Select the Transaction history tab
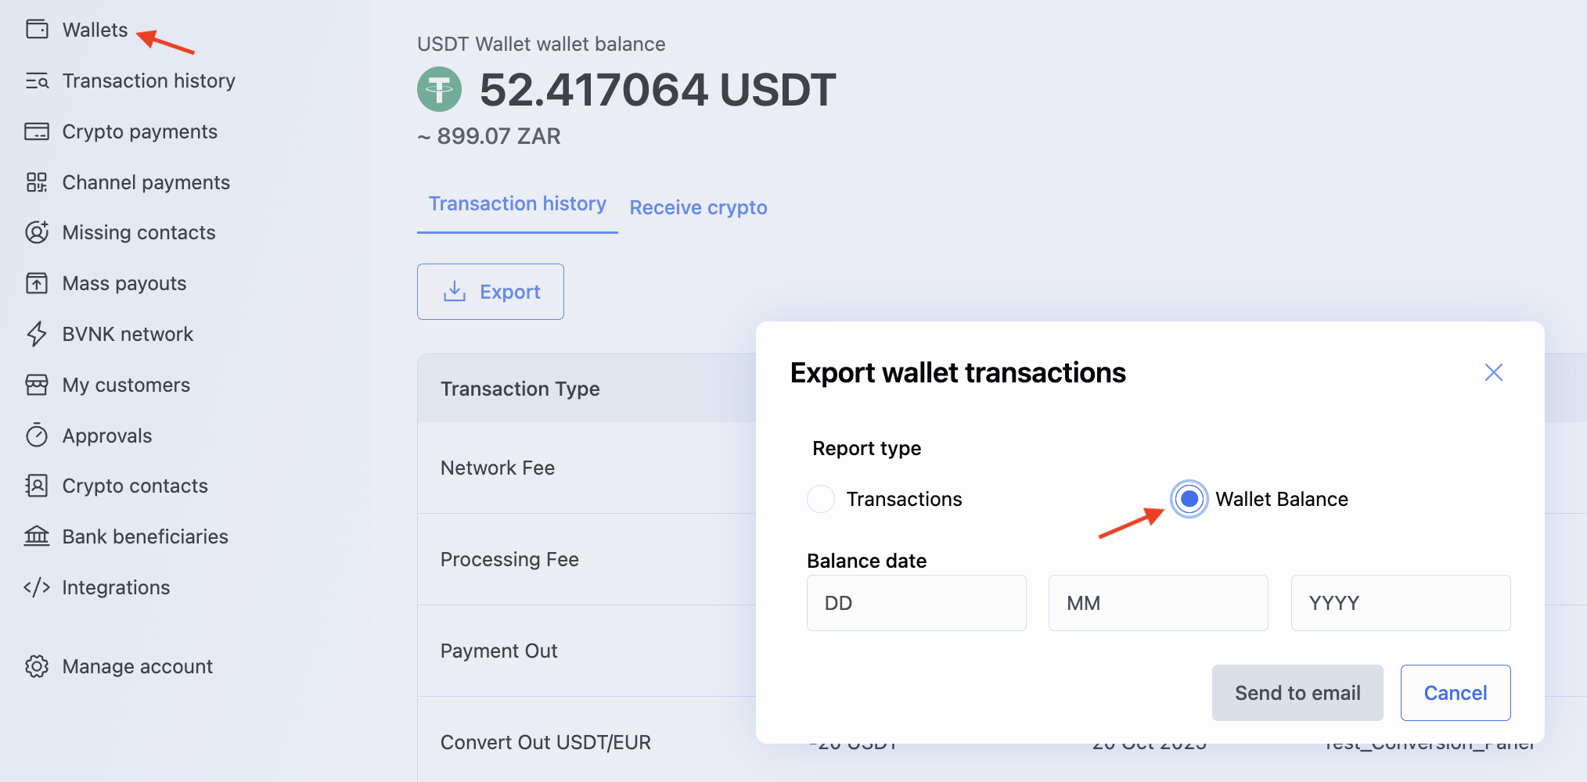The width and height of the screenshot is (1587, 782). point(517,204)
